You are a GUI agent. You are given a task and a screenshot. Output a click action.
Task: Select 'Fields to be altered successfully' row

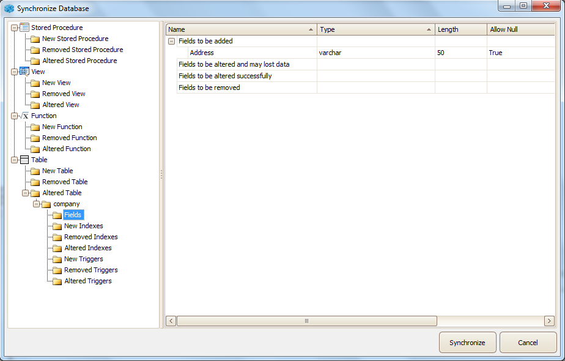click(x=366, y=76)
